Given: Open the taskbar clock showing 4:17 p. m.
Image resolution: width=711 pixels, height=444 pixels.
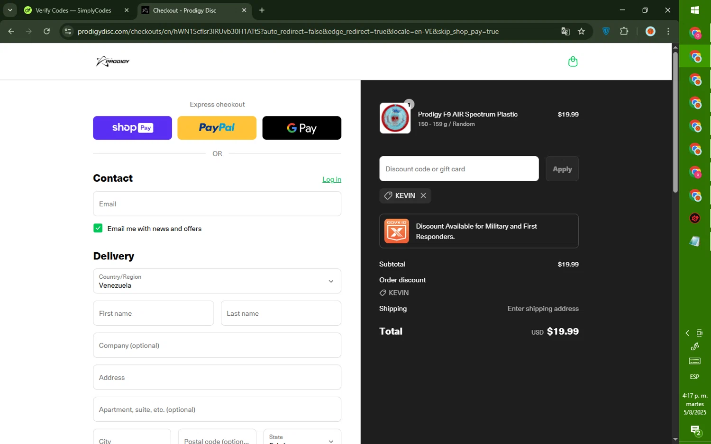Looking at the screenshot, I should tap(695, 404).
